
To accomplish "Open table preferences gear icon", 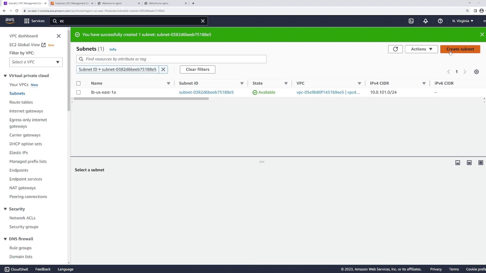I will 476,72.
